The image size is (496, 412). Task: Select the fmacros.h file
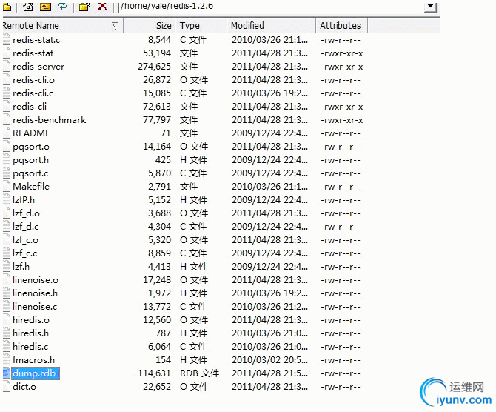click(34, 359)
